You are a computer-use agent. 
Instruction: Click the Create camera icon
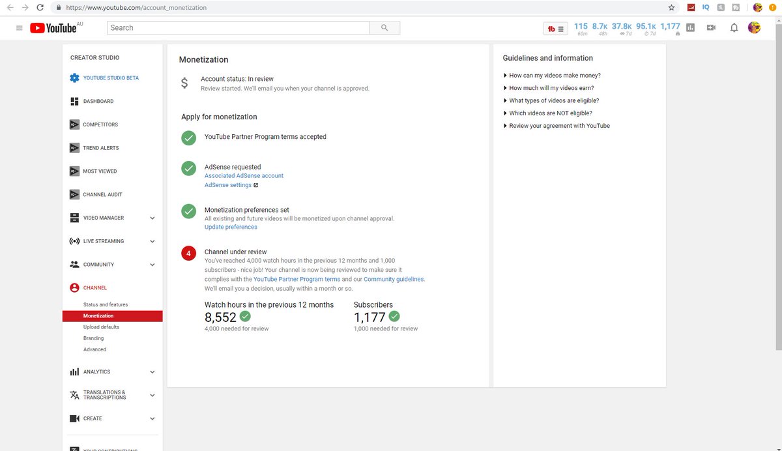point(74,418)
